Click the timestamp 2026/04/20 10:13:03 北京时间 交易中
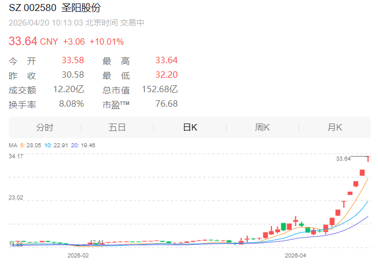Screen dimensions: 378x265 coord(76,23)
